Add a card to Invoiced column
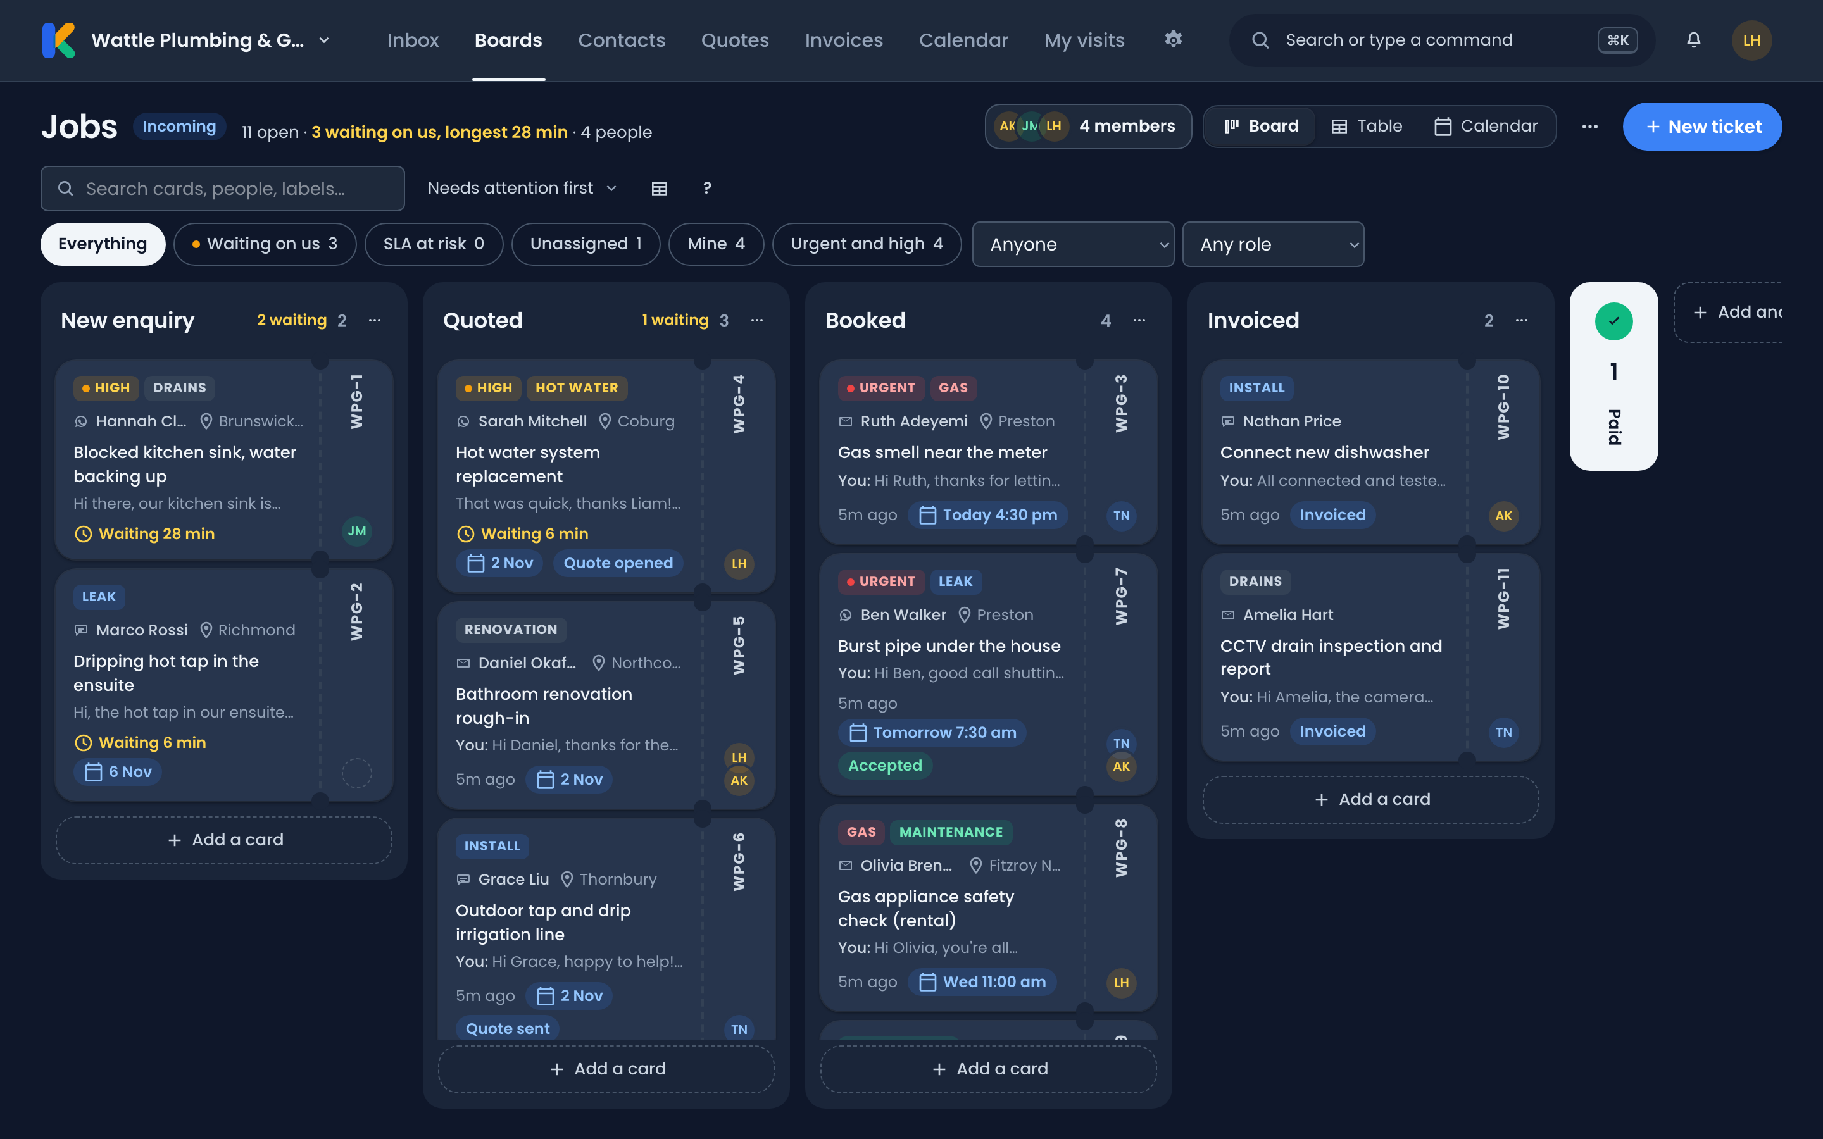The image size is (1823, 1139). pyautogui.click(x=1371, y=799)
